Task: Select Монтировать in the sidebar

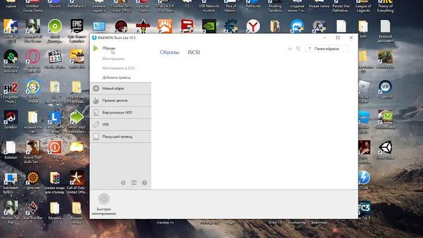Action: pyautogui.click(x=113, y=59)
